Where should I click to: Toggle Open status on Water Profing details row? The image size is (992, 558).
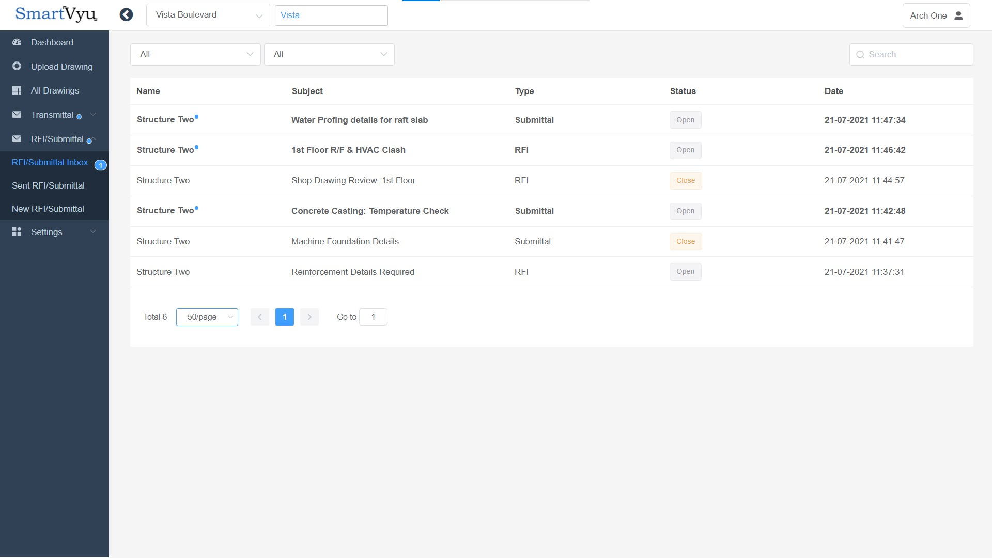pyautogui.click(x=684, y=120)
